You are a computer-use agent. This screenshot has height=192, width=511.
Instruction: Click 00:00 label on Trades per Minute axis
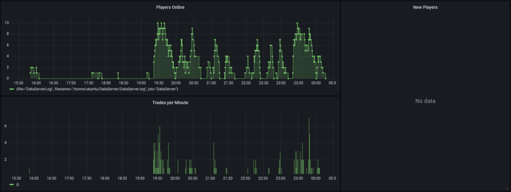click(x=316, y=179)
